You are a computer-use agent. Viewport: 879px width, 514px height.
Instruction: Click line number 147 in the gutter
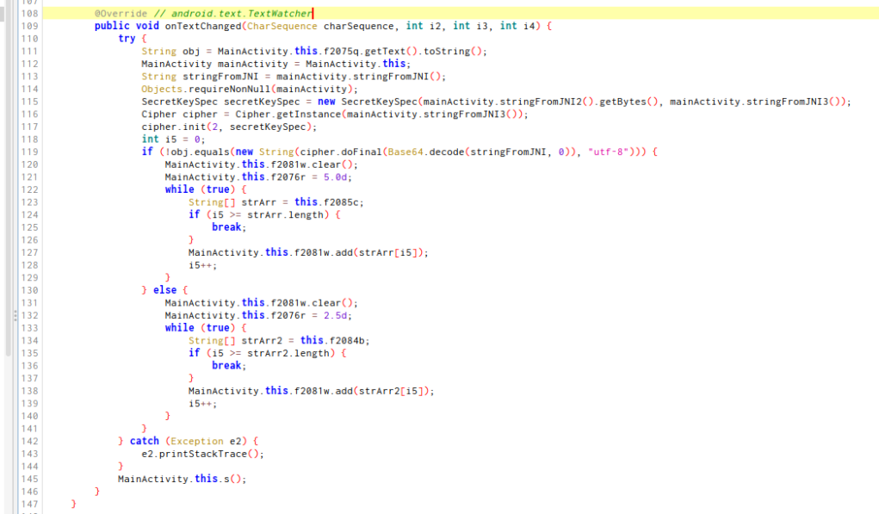click(x=30, y=505)
